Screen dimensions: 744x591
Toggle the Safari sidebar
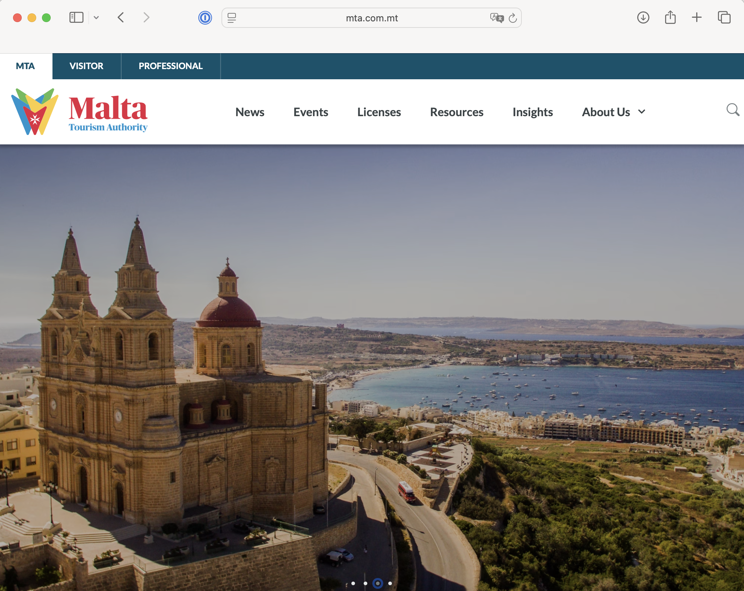[x=76, y=17]
